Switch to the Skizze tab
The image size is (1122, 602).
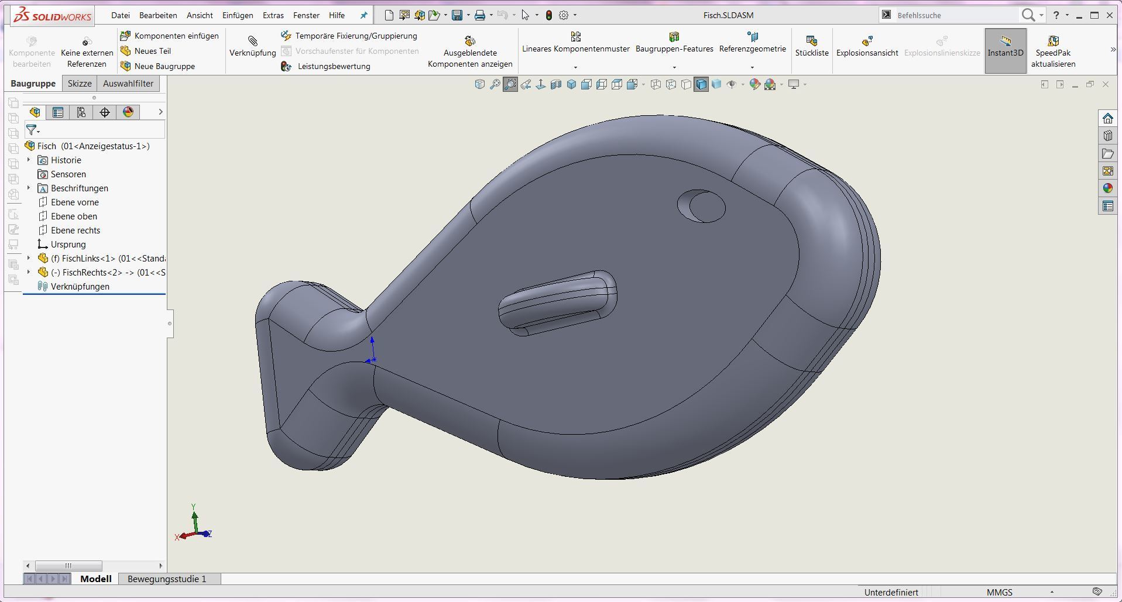80,84
